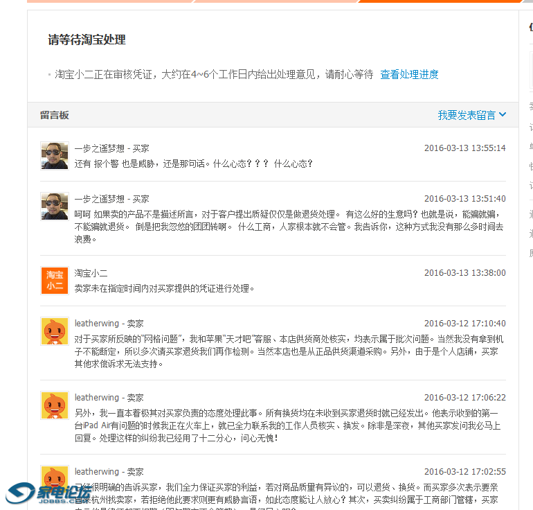
Task: Click leatherwing - 卖家 on the 17:02:55 message
Action: point(109,472)
